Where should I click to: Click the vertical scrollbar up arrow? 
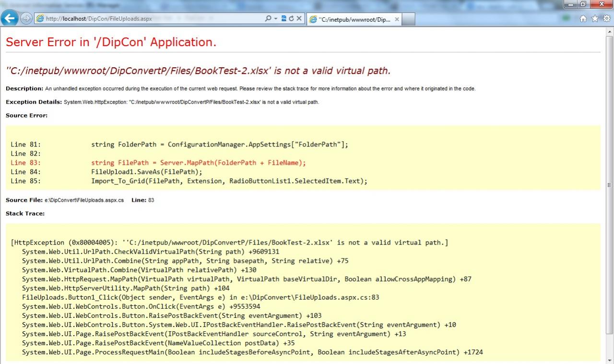click(610, 31)
